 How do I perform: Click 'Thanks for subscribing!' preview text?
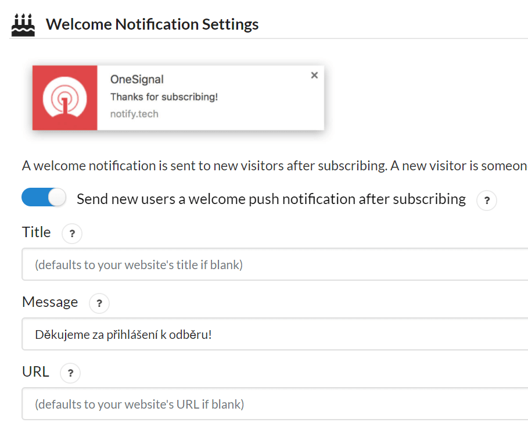pos(164,97)
